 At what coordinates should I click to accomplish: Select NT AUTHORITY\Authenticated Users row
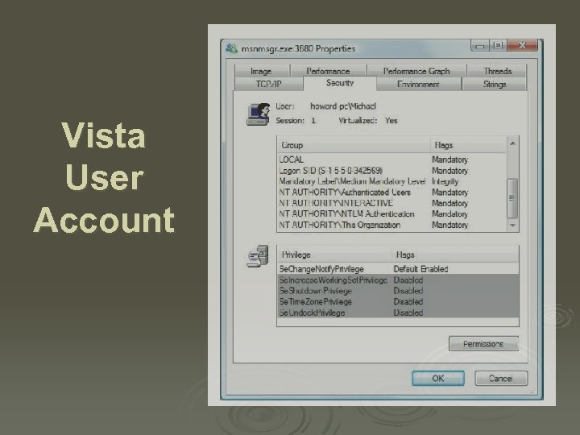click(x=392, y=193)
